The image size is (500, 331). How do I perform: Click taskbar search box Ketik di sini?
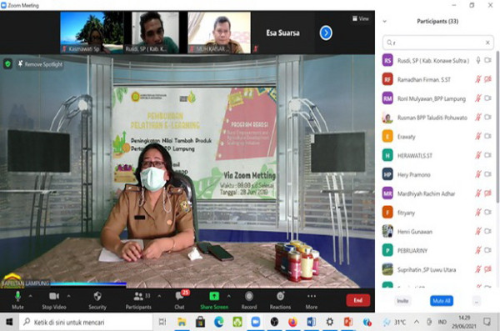(86, 322)
